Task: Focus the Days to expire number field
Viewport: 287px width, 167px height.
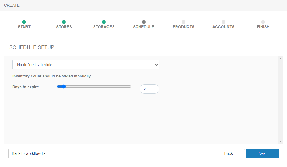Action: click(x=149, y=89)
